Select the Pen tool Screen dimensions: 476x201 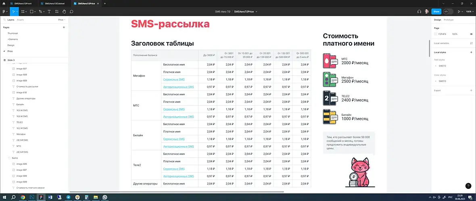(x=40, y=12)
